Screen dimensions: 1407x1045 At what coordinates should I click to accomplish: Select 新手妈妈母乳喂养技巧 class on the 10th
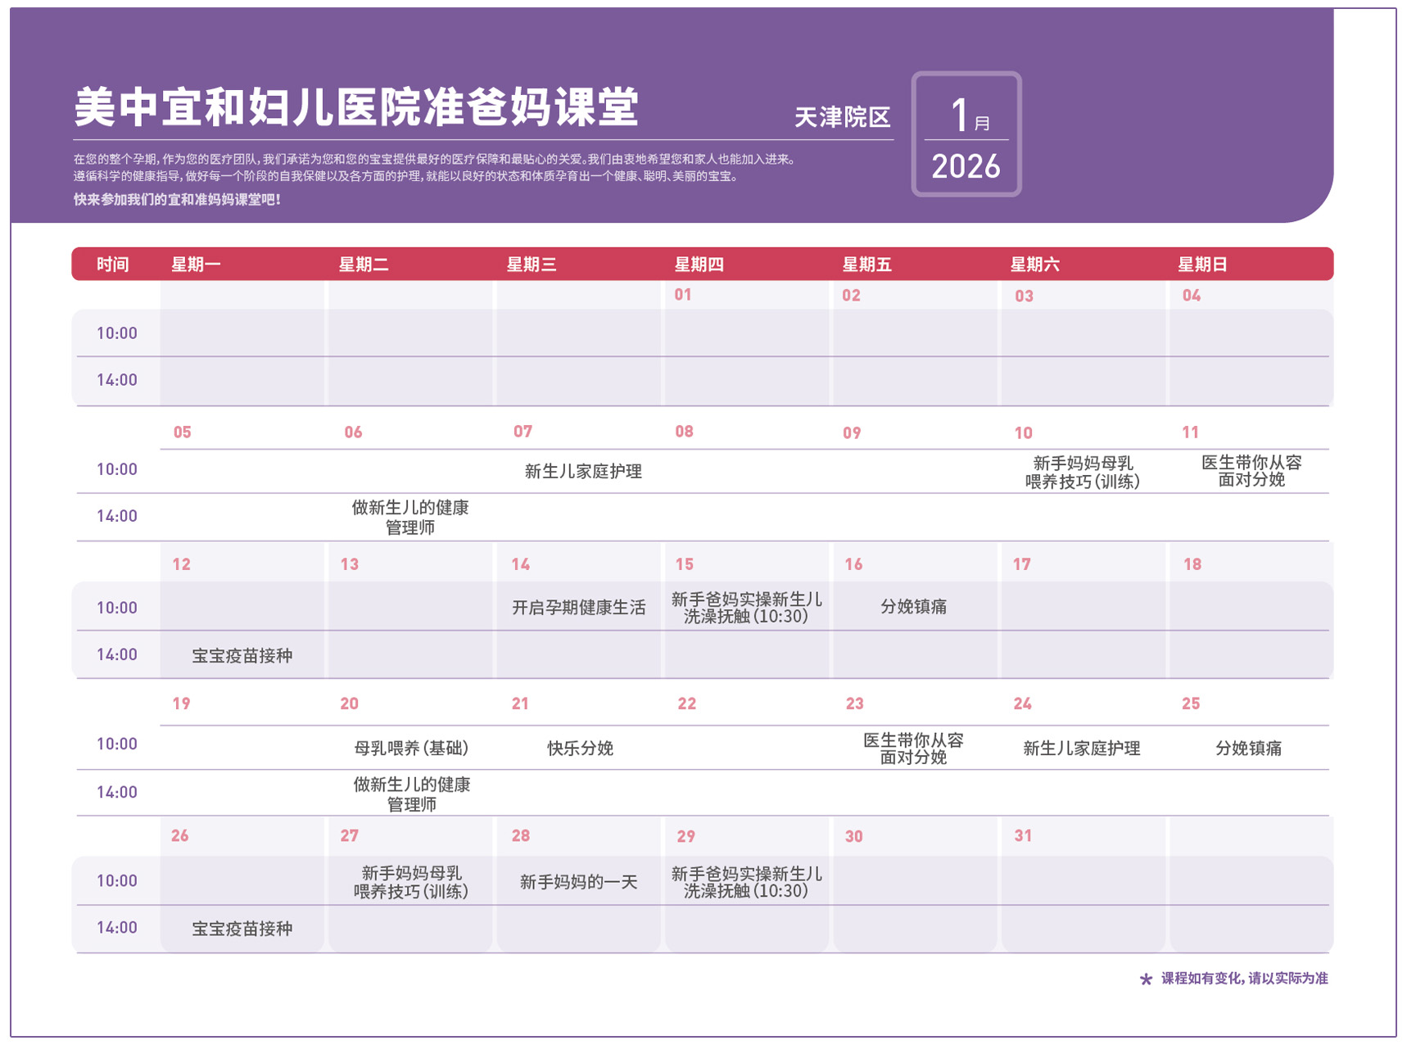tap(1082, 473)
